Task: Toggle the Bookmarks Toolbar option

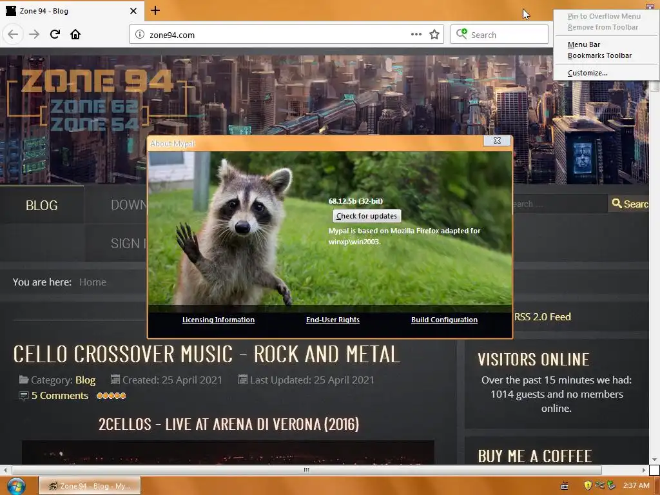Action: pos(599,55)
